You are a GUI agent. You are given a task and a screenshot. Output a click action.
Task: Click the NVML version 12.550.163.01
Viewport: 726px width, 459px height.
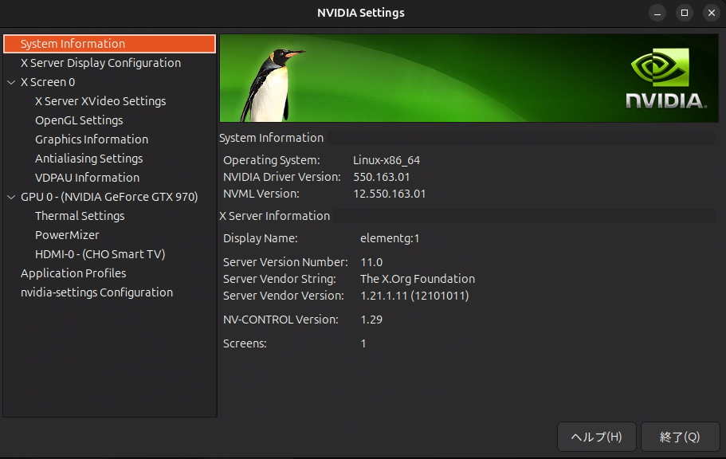(x=390, y=194)
